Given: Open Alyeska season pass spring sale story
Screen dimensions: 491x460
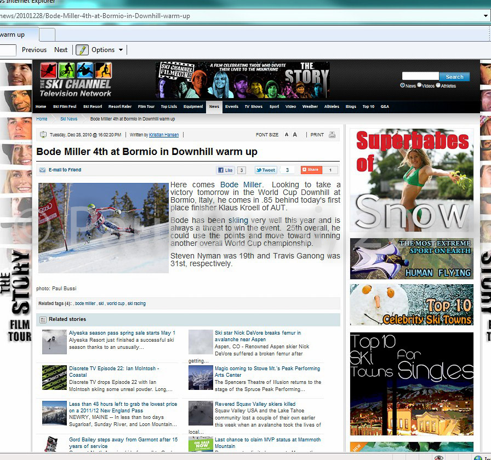Looking at the screenshot, I should (x=122, y=333).
